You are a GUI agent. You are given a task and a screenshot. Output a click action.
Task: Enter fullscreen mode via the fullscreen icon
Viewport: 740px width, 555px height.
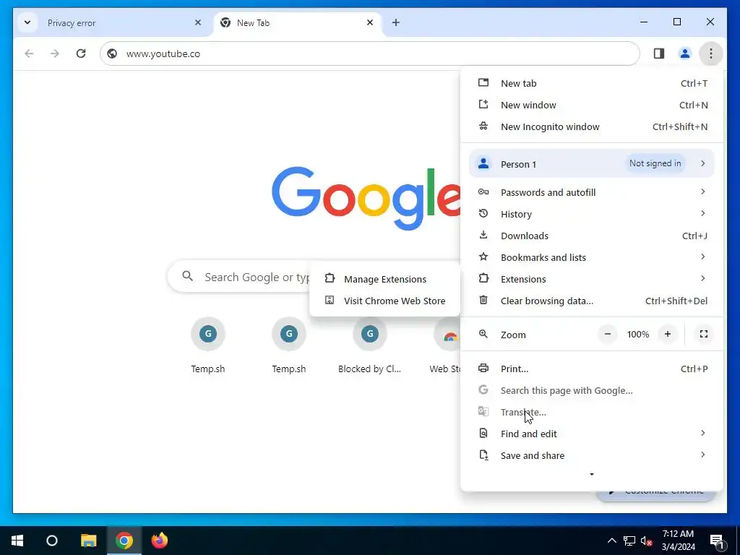(703, 334)
